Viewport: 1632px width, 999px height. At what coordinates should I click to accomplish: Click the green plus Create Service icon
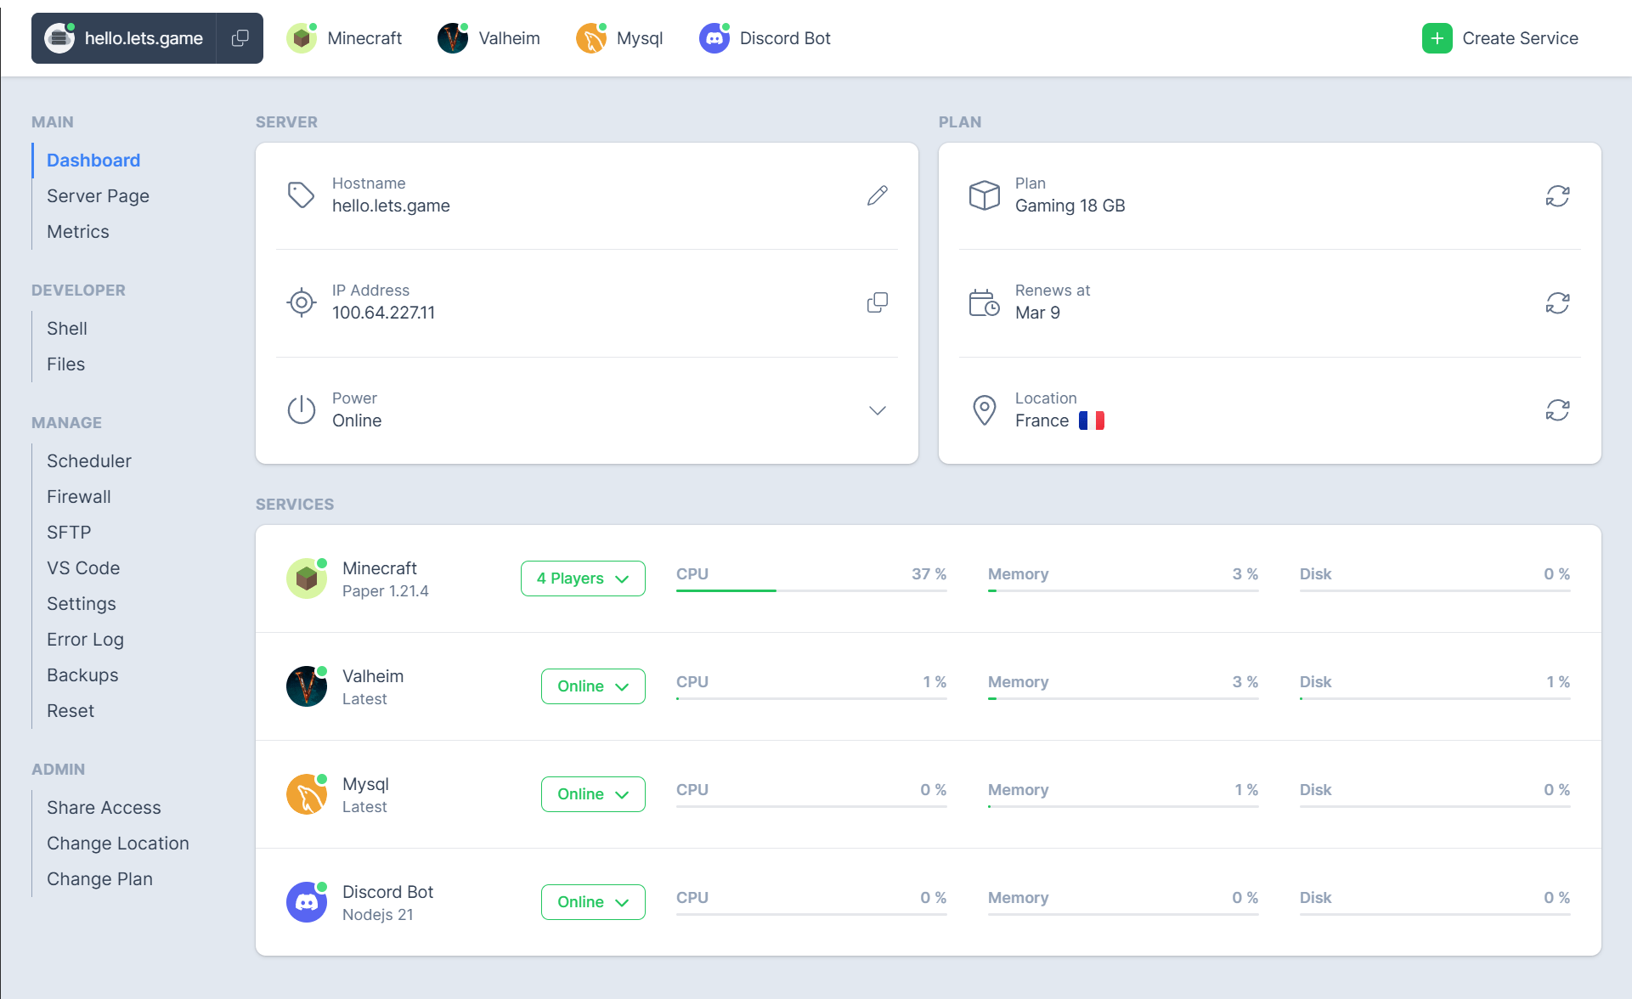(1437, 38)
